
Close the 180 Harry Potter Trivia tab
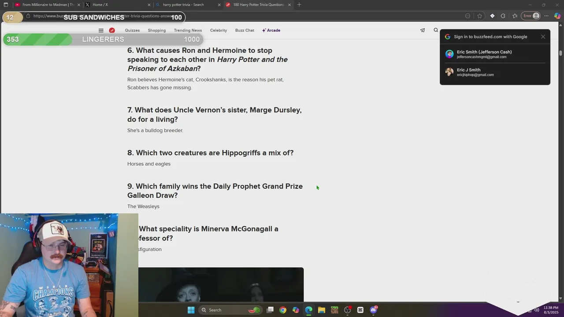pyautogui.click(x=289, y=4)
